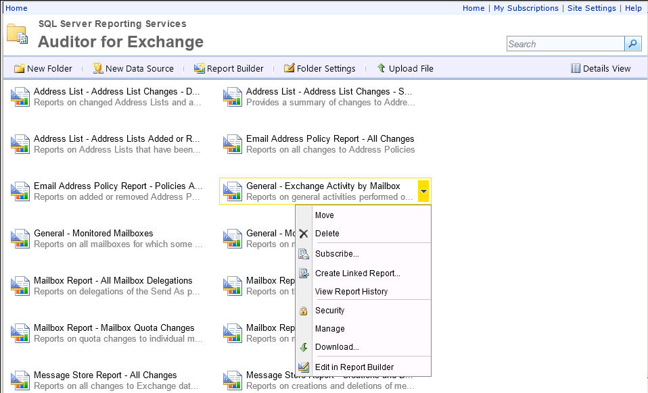
Task: Open View Report History menu entry
Action: tap(351, 292)
